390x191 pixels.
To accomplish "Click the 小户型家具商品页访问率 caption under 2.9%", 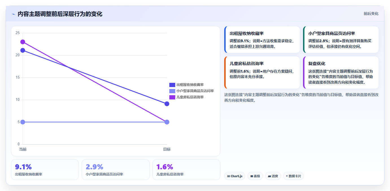I will [104, 174].
